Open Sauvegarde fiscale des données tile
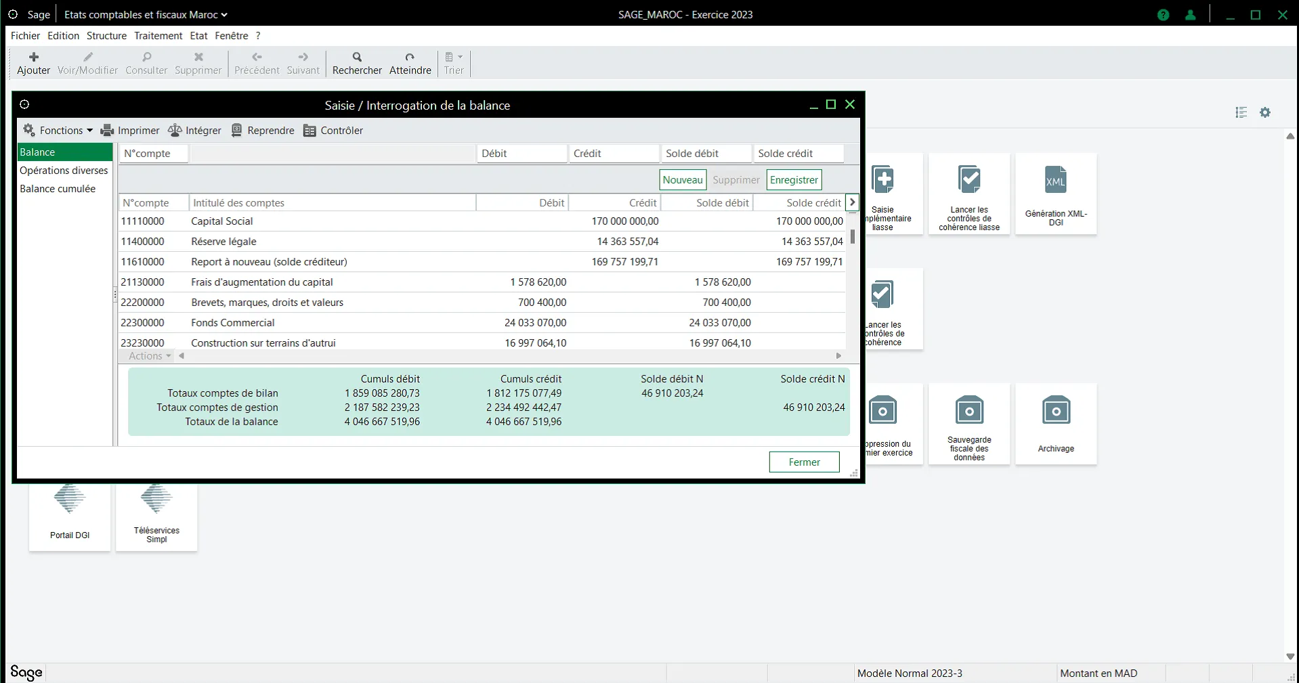1299x683 pixels. coord(969,424)
